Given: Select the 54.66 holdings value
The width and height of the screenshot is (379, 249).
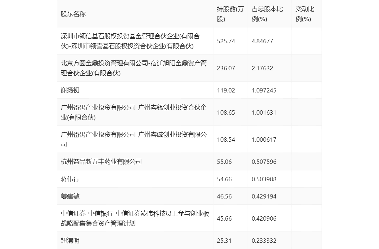Looking at the screenshot, I should (x=224, y=179).
